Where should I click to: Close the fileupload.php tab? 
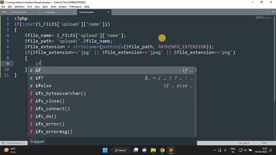108,12
